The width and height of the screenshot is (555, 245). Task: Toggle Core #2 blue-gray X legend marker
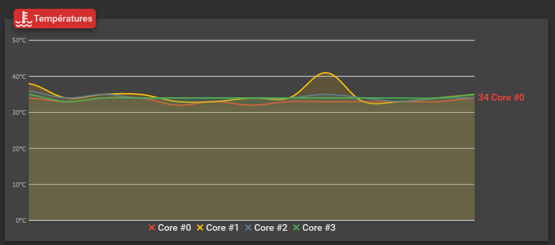pyautogui.click(x=248, y=227)
